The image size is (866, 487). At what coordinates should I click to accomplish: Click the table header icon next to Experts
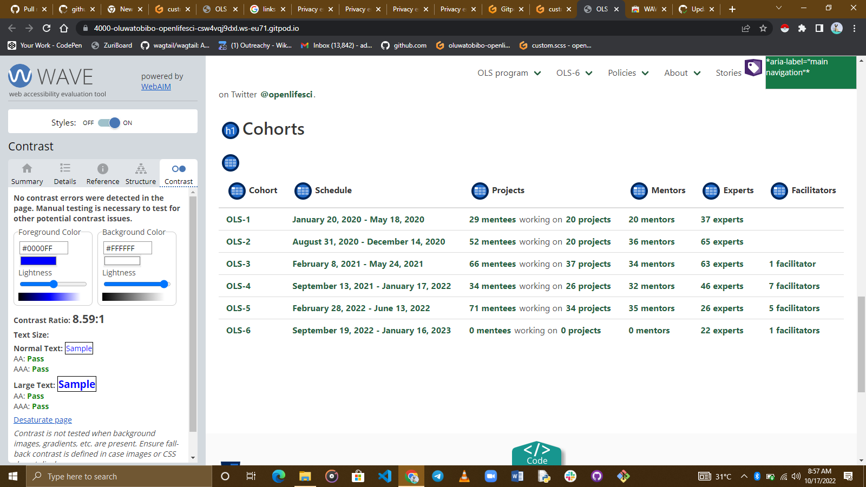[711, 191]
